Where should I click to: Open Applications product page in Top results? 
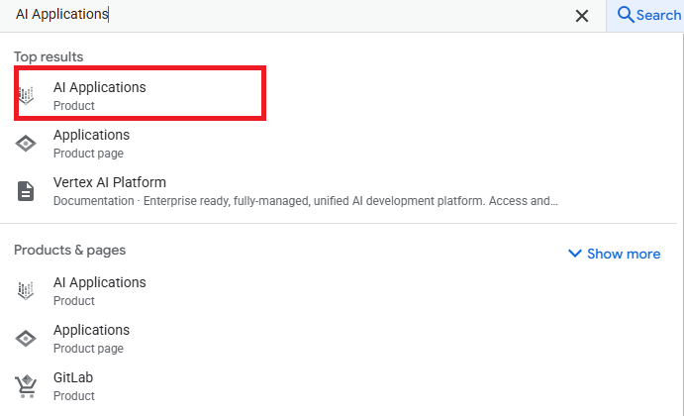[339, 144]
